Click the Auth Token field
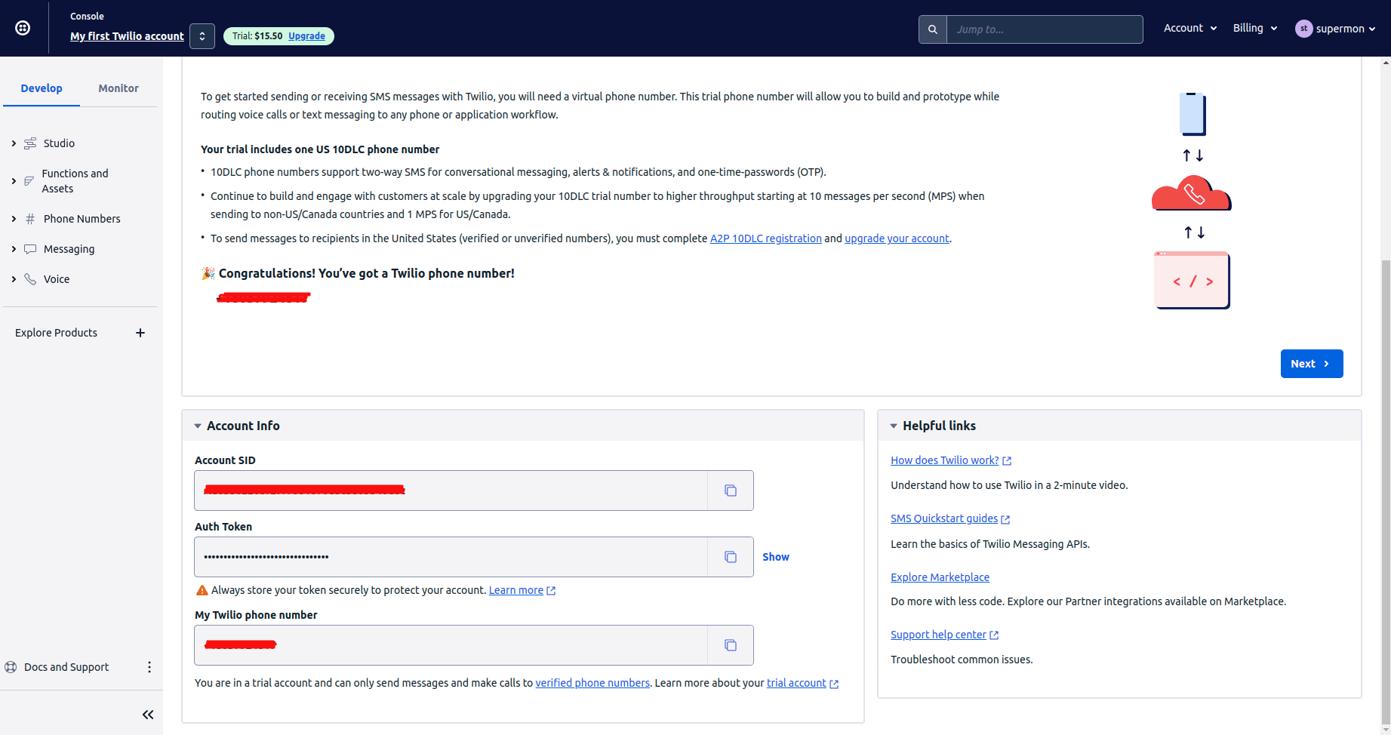This screenshot has height=735, width=1391. (x=451, y=557)
